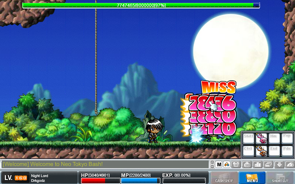Image resolution: width=295 pixels, height=184 pixels.
Task: Click the HP[3040/4901] value
Action: point(95,175)
